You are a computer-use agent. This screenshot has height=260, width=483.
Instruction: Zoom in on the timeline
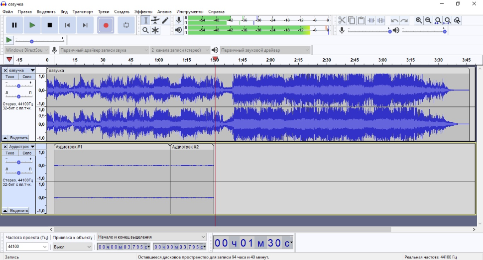(x=419, y=20)
